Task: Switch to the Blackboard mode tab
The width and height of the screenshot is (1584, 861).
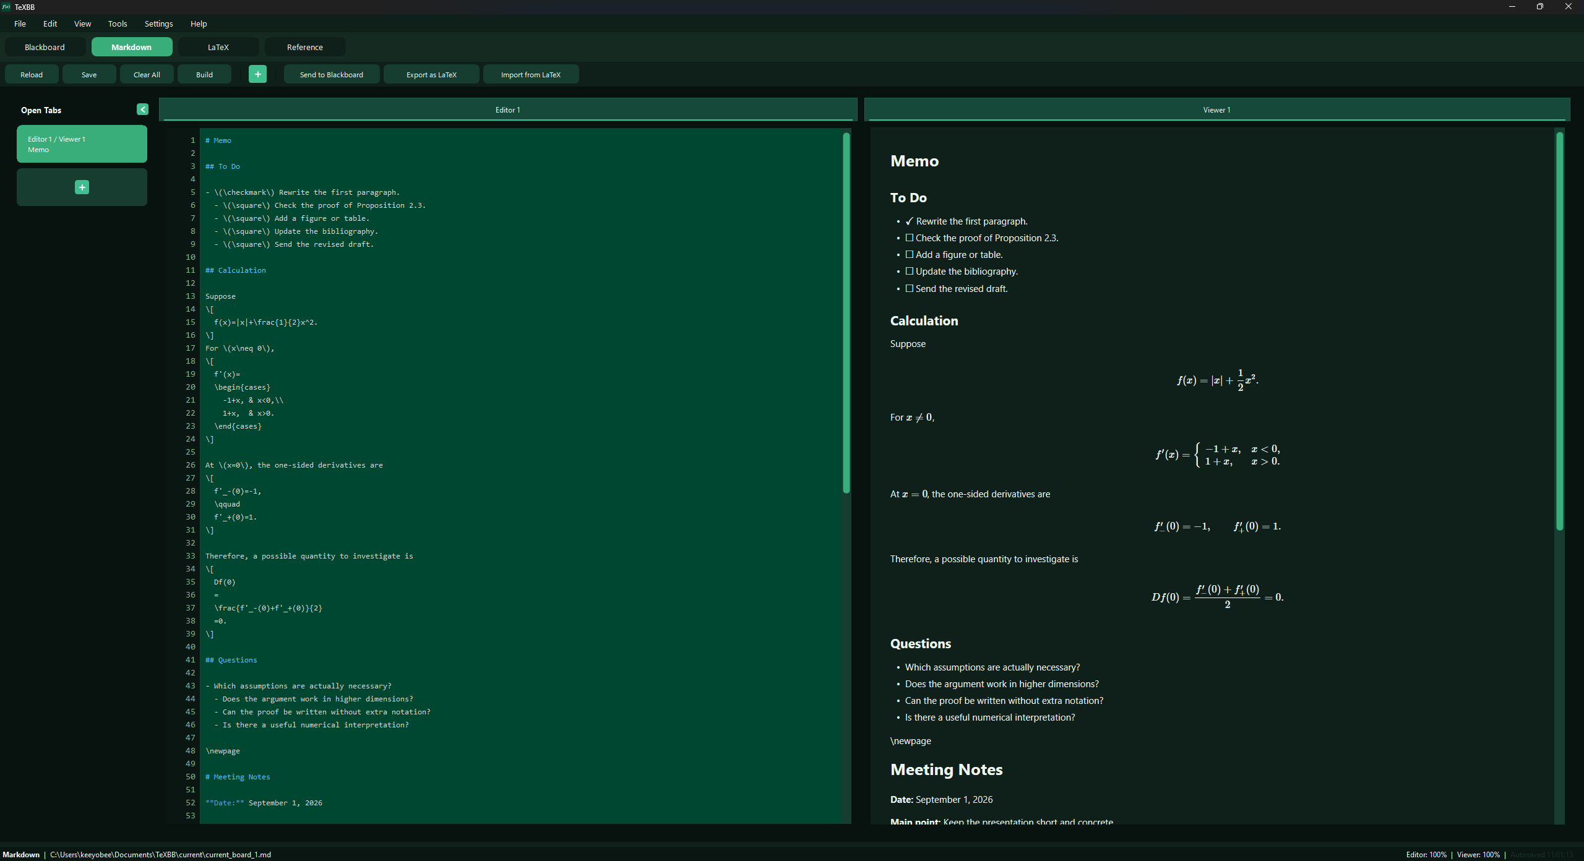Action: coord(45,47)
